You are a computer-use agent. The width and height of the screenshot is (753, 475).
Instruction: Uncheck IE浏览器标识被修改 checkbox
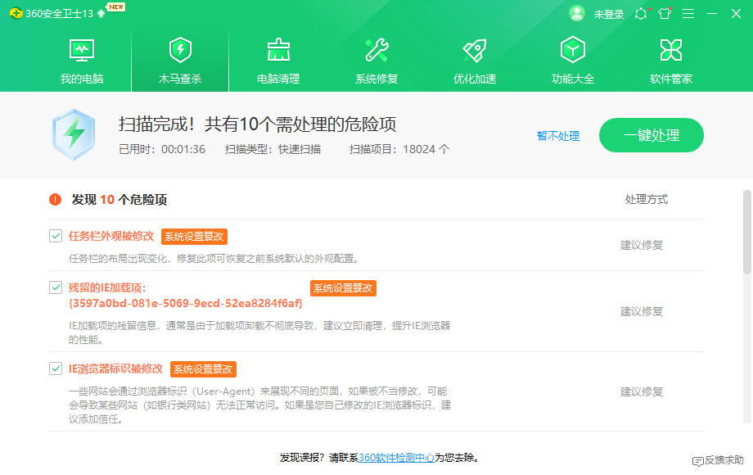point(56,369)
